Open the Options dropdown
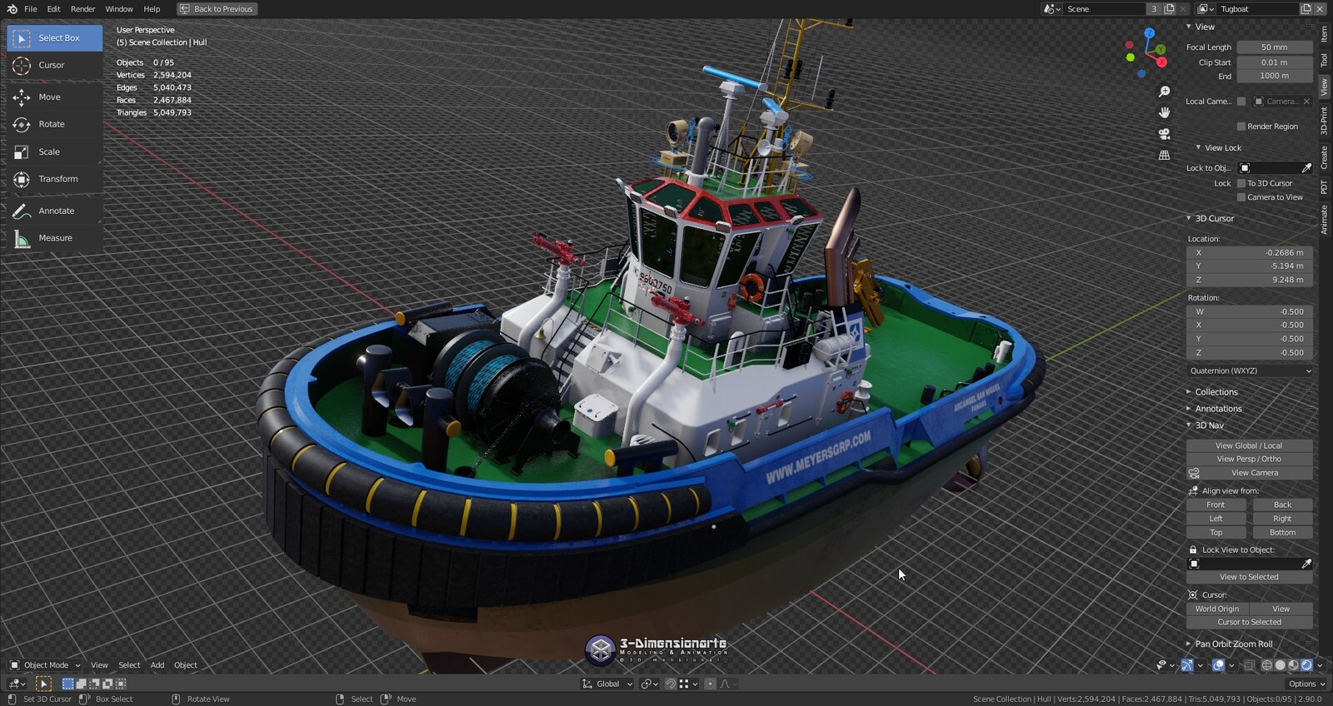The image size is (1333, 706). (1306, 684)
